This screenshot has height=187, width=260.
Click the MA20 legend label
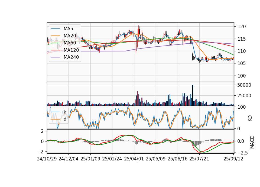(70, 36)
